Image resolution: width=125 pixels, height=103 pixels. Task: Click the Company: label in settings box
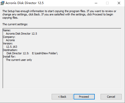tap(9, 37)
